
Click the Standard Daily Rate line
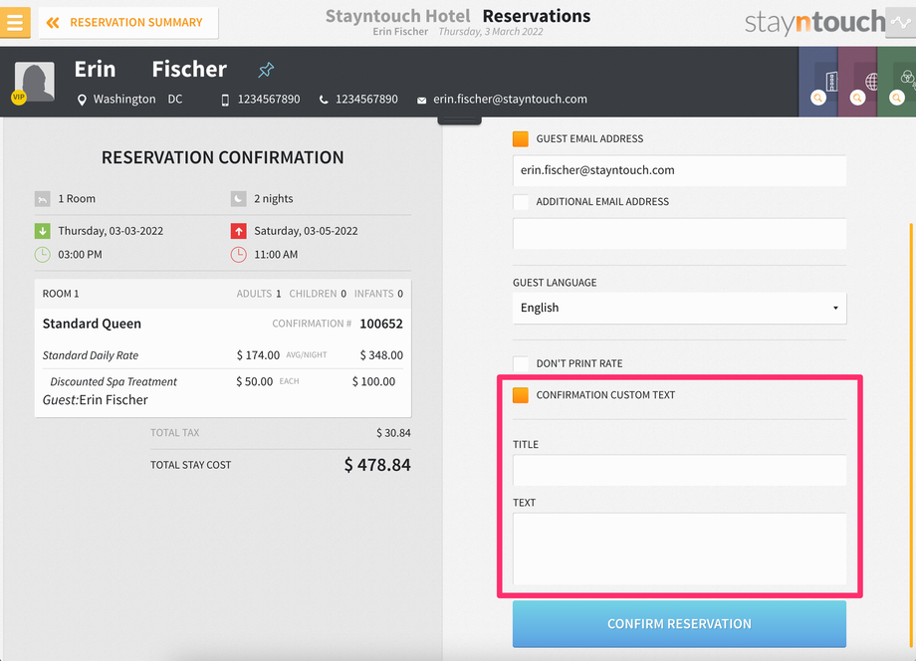tap(223, 355)
